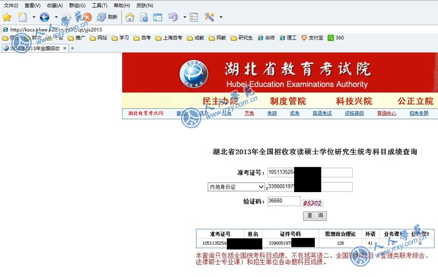This screenshot has width=438, height=277.
Task: Open the 查看(V) menu
Action: [x=32, y=6]
